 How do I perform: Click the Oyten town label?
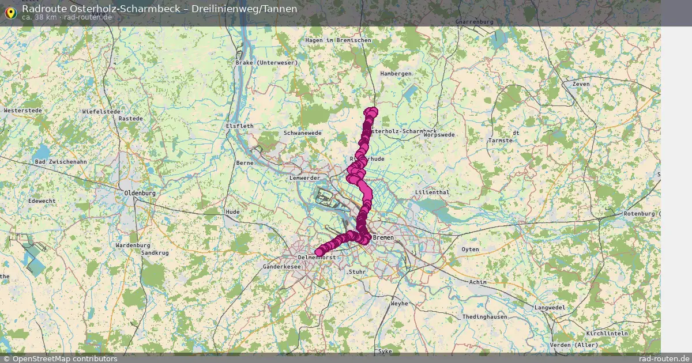[x=471, y=249]
